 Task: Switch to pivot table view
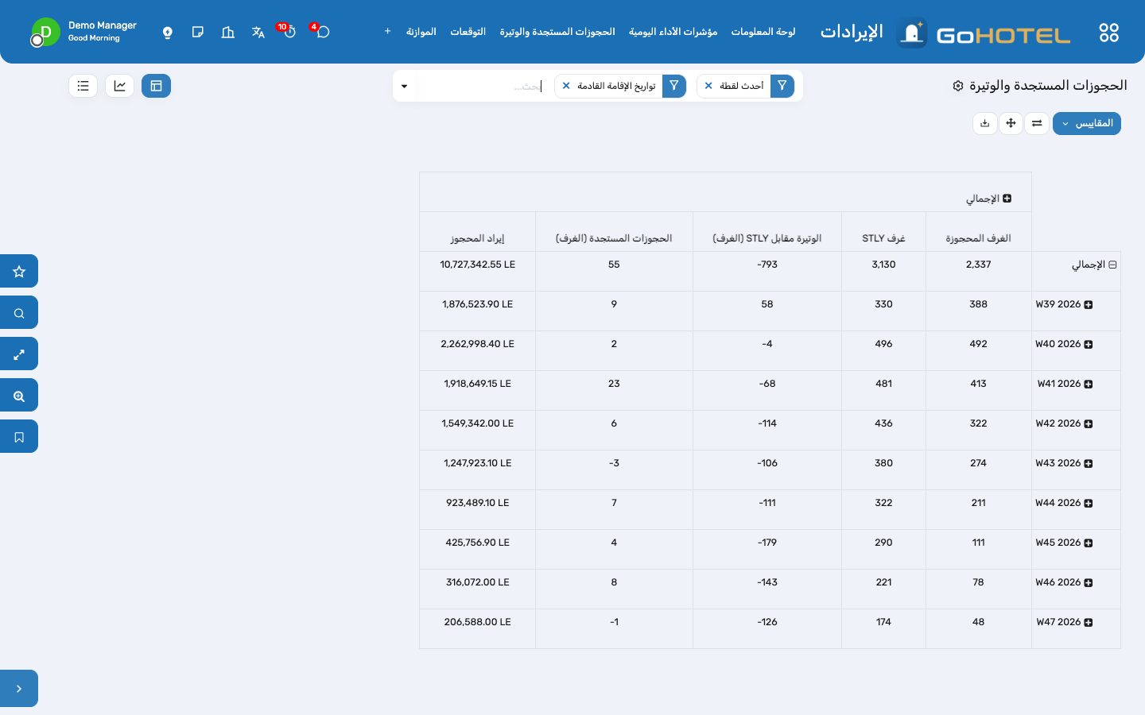[x=156, y=86]
